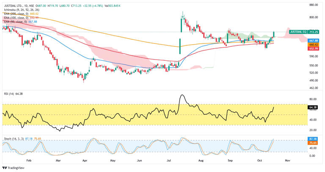Click the blue 667.88 axis price tag
Image resolution: width=325 pixels, height=172 pixels.
click(314, 41)
